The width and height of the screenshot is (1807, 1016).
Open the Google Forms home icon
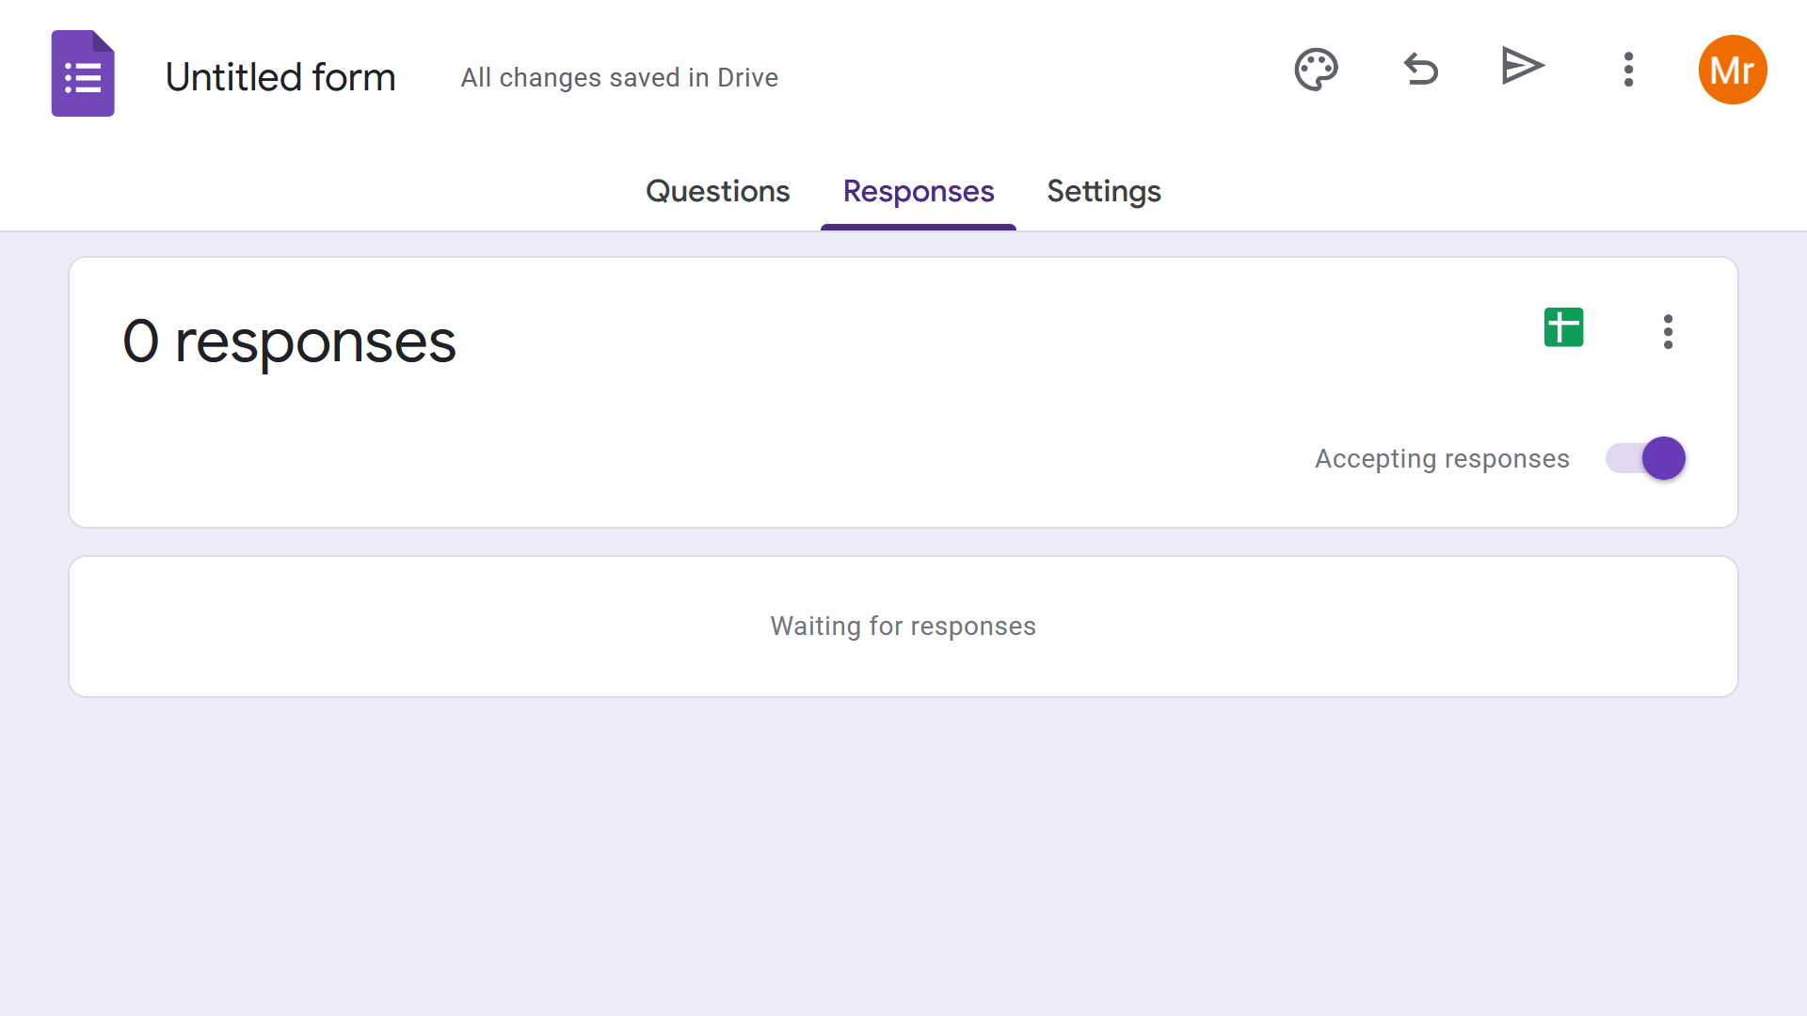click(83, 73)
